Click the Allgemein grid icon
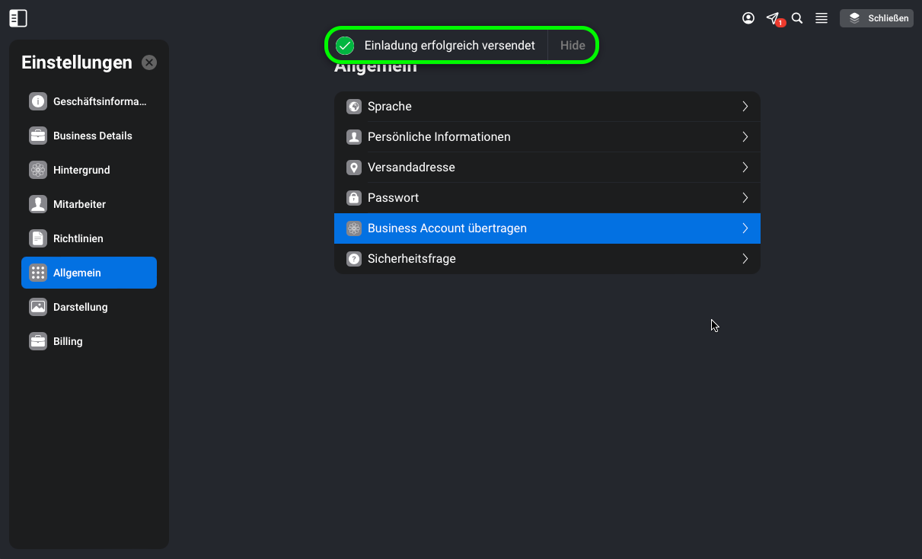This screenshot has height=559, width=922. point(38,273)
